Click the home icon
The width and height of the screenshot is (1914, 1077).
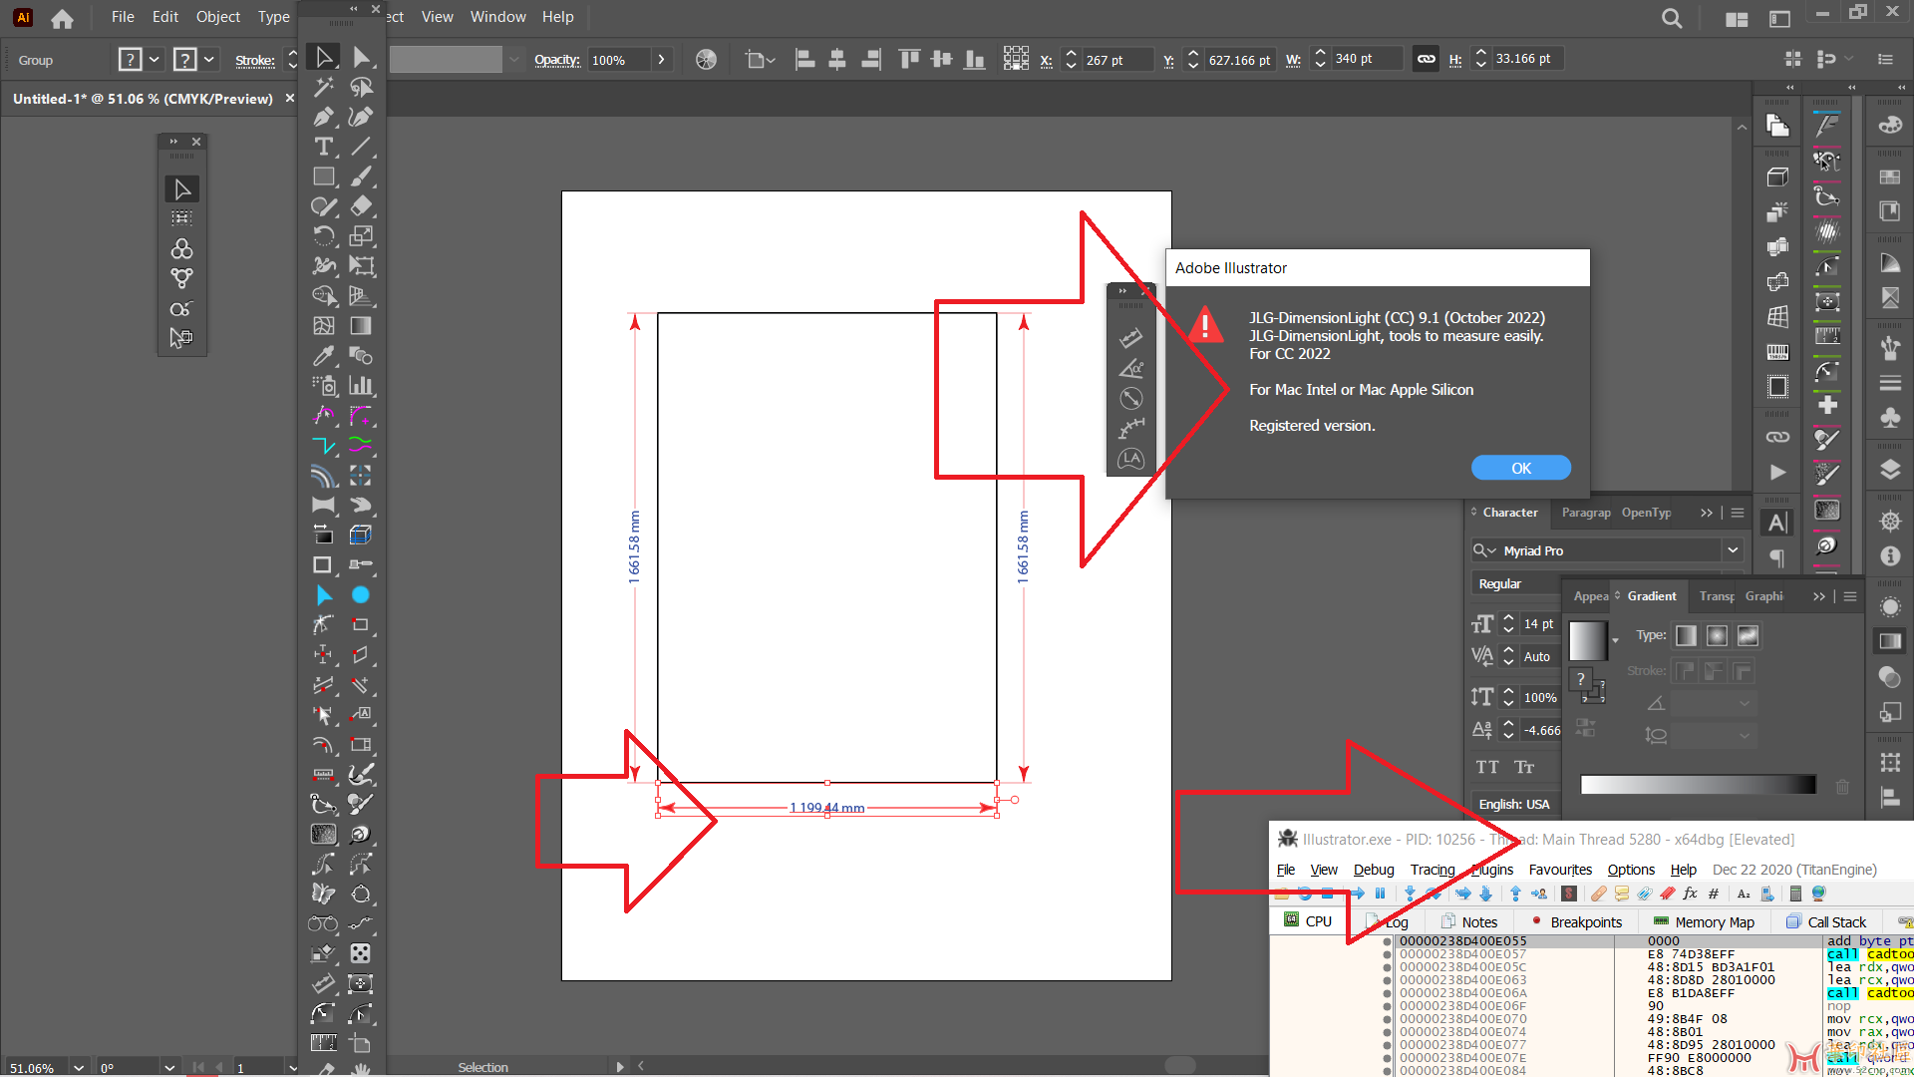point(62,18)
